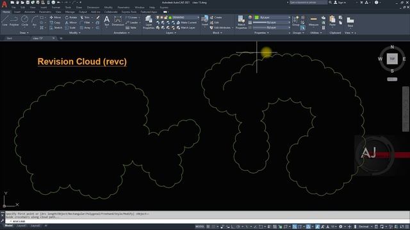410x230 pixels.
Task: Expand the Layers panel
Action: coord(171,33)
